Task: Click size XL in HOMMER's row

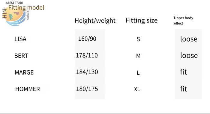Action: coord(137,89)
